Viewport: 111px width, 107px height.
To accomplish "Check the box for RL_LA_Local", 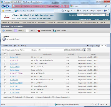I will [x=5, y=70].
